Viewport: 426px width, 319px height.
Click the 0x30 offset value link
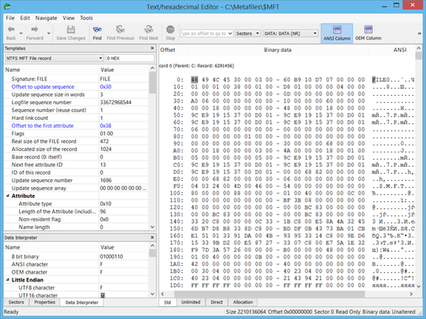106,86
